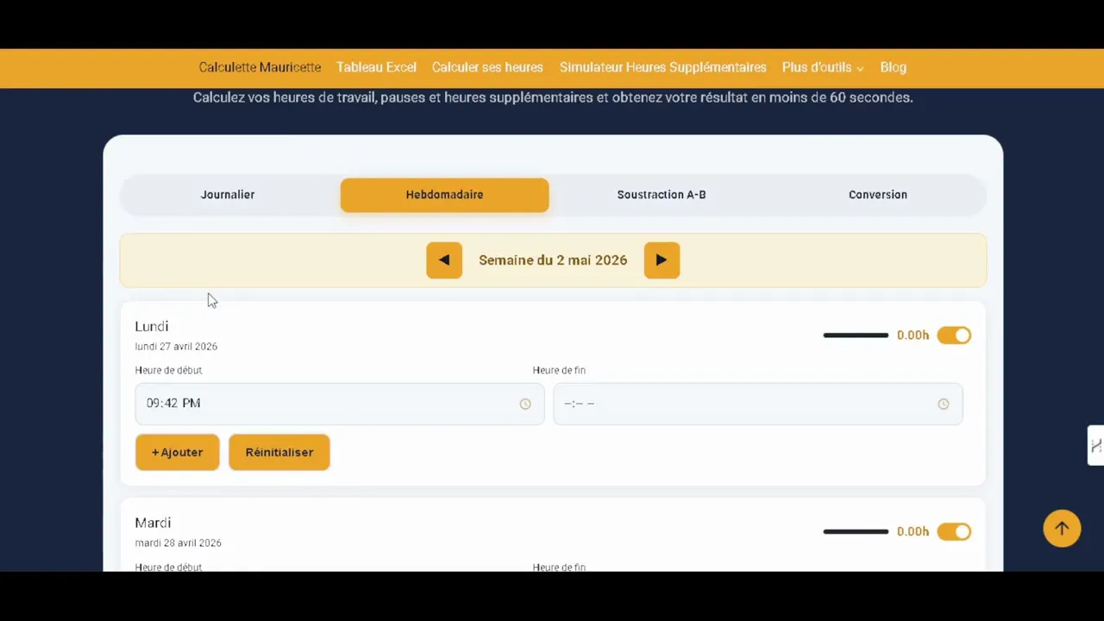The height and width of the screenshot is (621, 1104).
Task: Select Hebdomadaire tab
Action: tap(444, 195)
